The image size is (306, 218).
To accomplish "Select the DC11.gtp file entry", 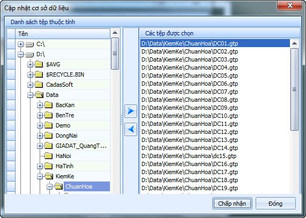I will pyautogui.click(x=215, y=124).
